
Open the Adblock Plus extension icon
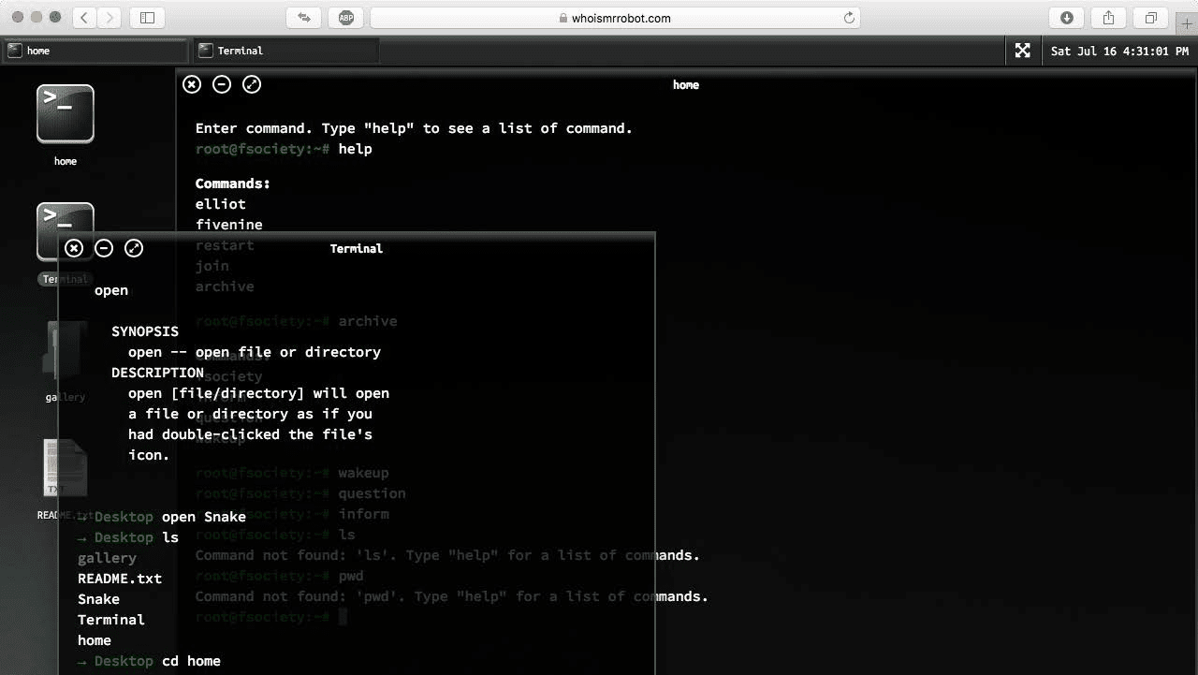tap(345, 18)
